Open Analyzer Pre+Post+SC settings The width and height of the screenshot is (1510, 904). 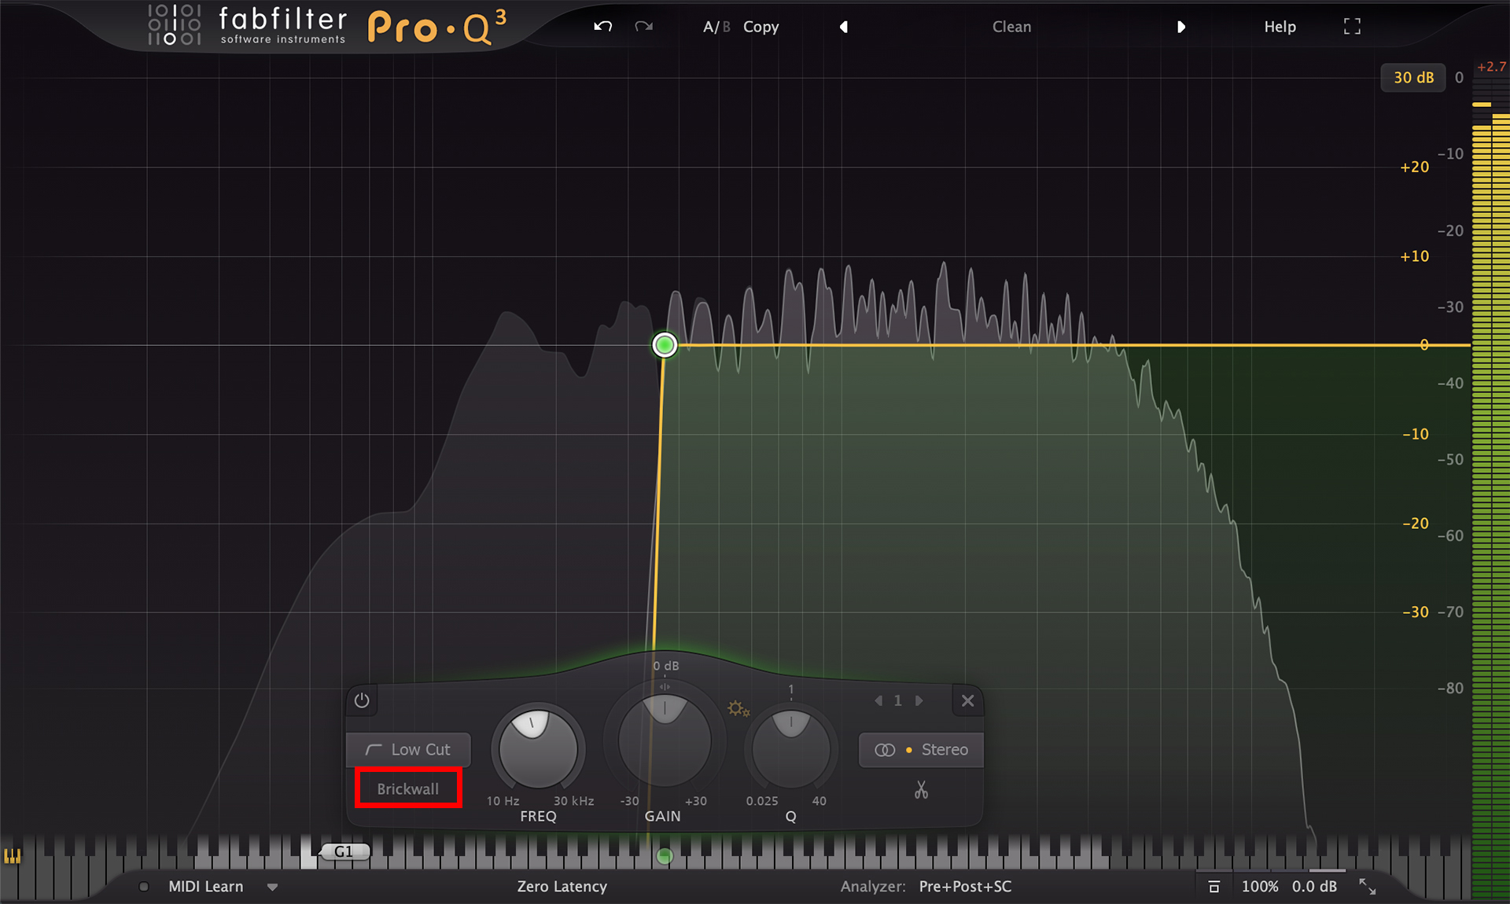[x=965, y=887]
